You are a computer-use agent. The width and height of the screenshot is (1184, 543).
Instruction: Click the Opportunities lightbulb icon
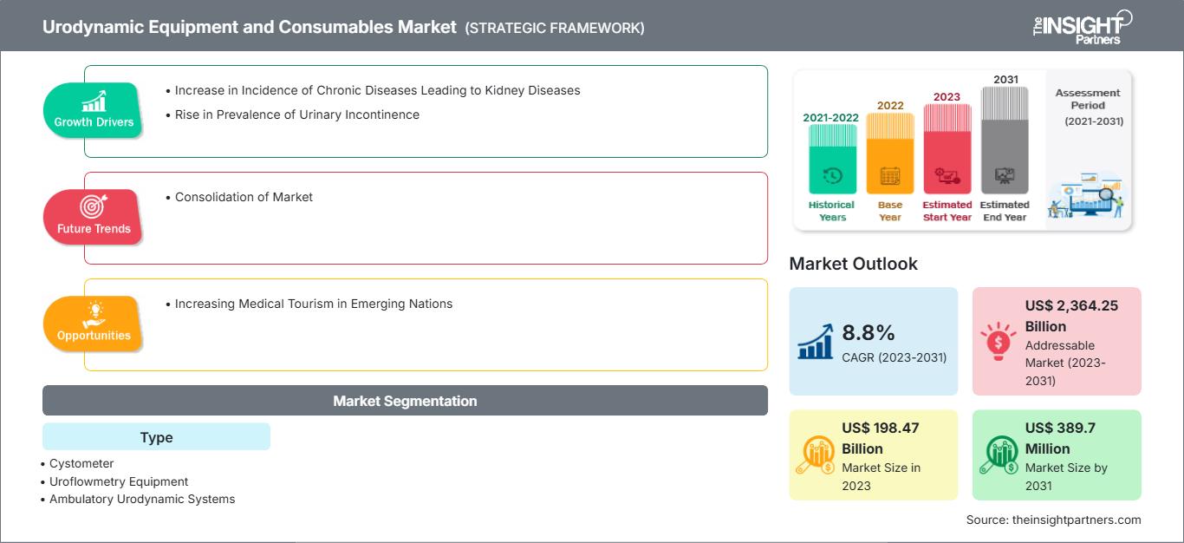95,314
